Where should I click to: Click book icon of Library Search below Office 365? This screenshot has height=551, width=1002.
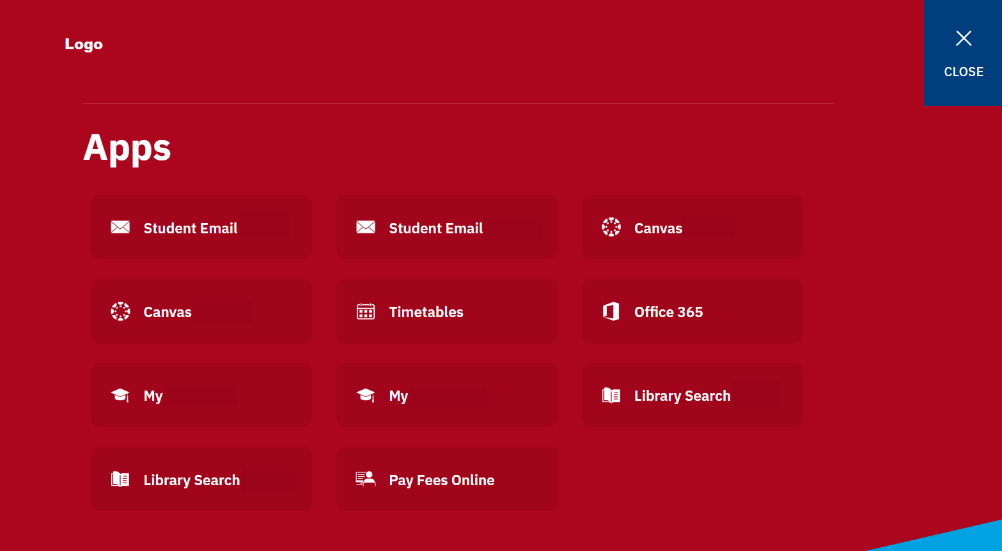611,396
